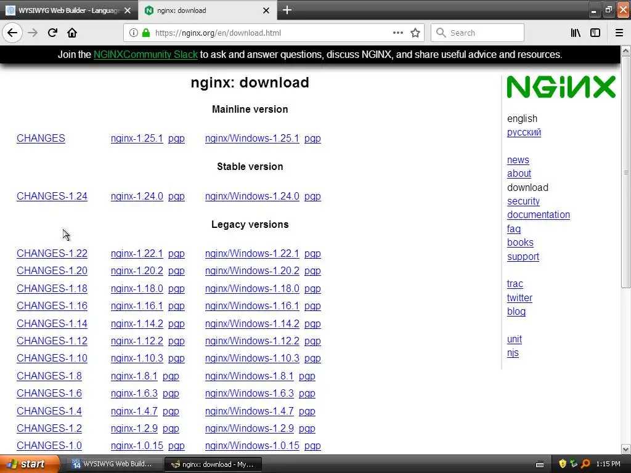Open the books sidebar link
The width and height of the screenshot is (631, 473).
(520, 243)
